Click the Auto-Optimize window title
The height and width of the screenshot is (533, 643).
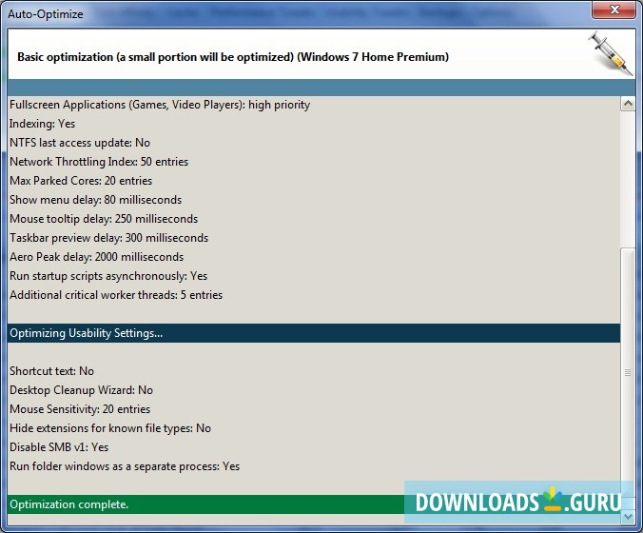click(x=46, y=14)
